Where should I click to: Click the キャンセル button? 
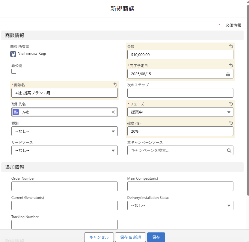coord(99,237)
